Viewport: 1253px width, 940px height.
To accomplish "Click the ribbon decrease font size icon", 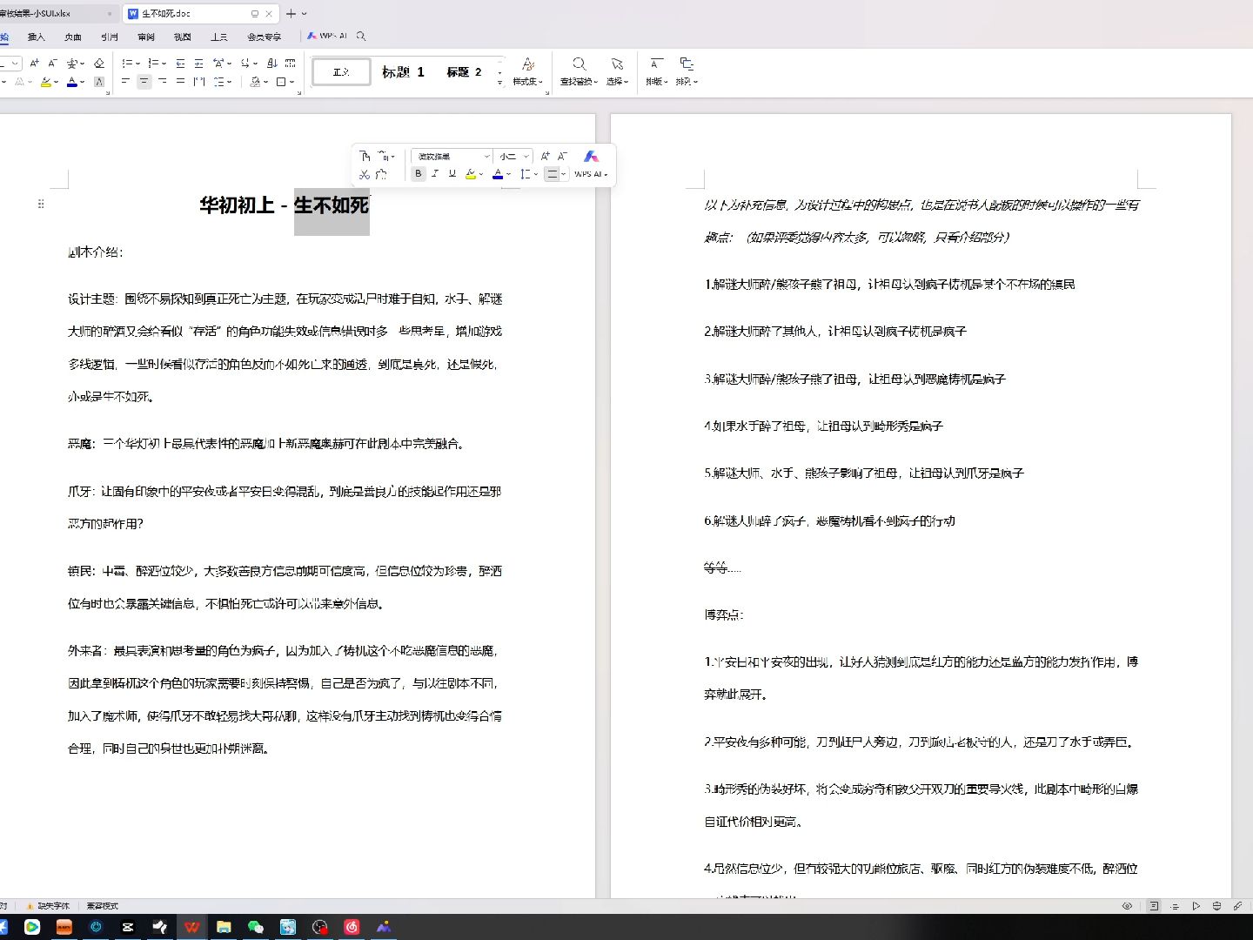I will point(52,63).
